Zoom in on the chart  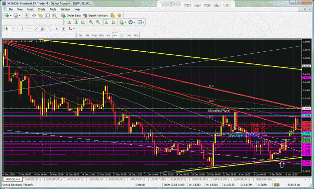[x=91, y=22]
